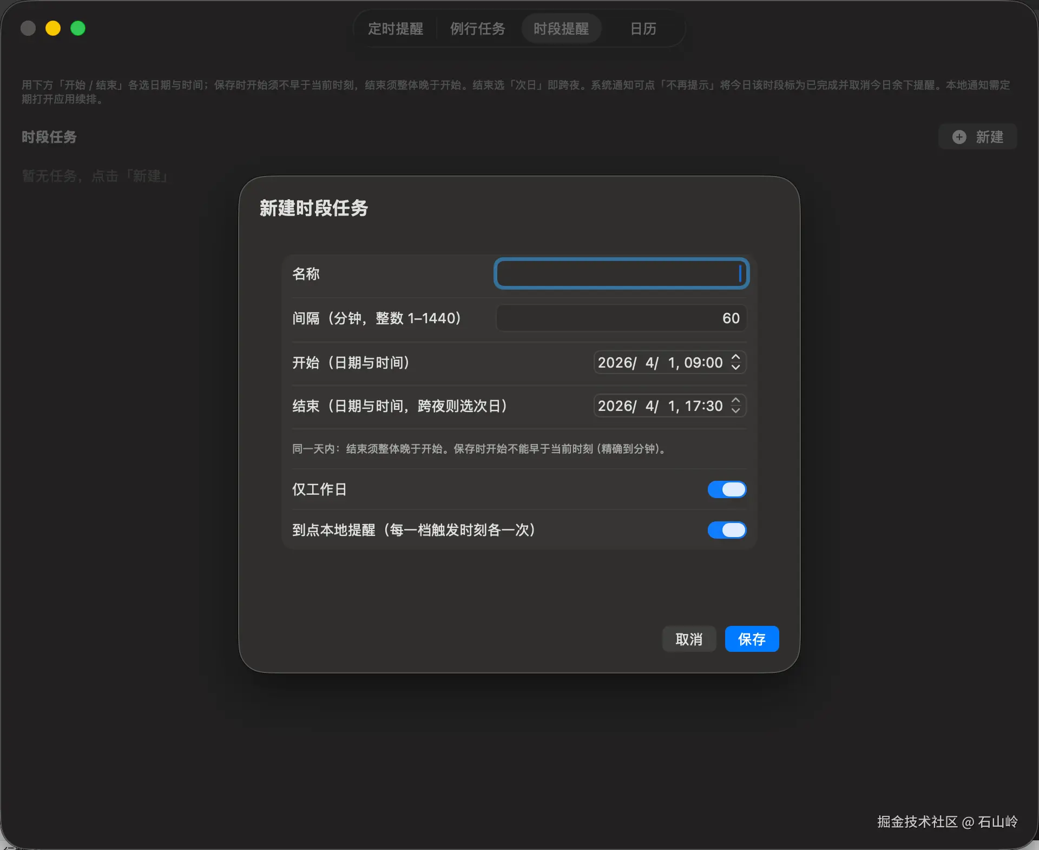Focus the 名称 text field
The width and height of the screenshot is (1039, 850).
click(621, 273)
